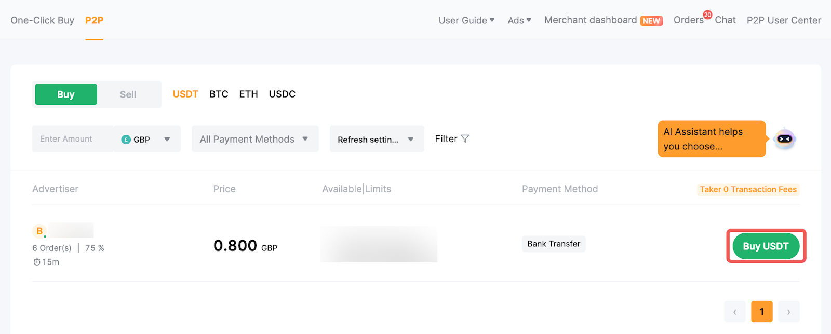The image size is (831, 334).
Task: Go to previous page arrow
Action: pyautogui.click(x=734, y=312)
